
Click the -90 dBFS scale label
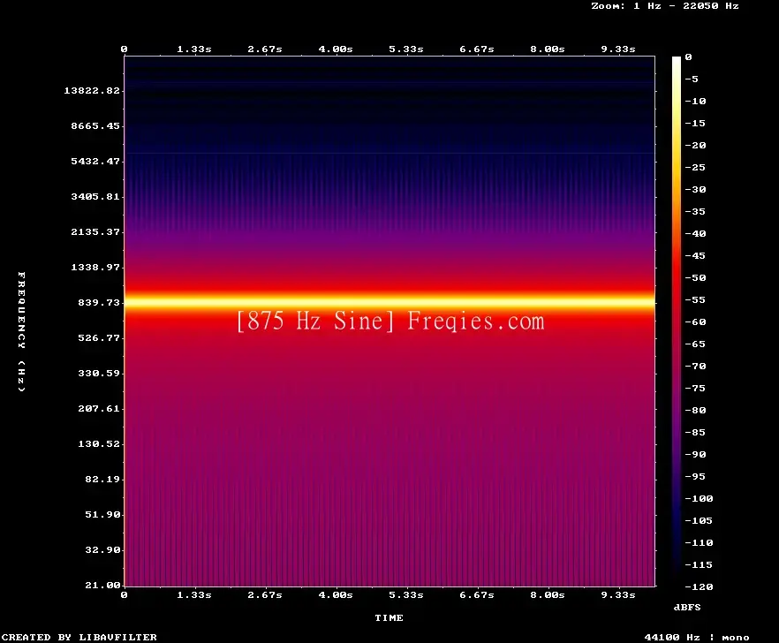[x=695, y=454]
